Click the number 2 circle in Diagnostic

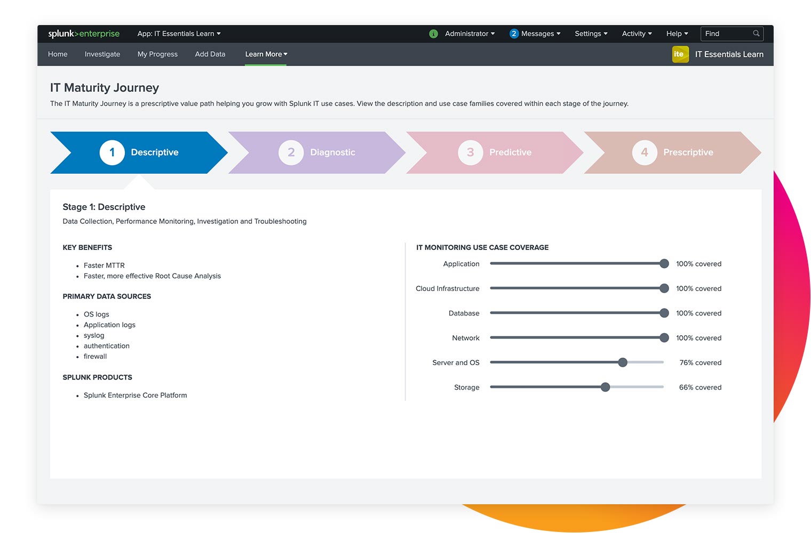[x=291, y=152]
